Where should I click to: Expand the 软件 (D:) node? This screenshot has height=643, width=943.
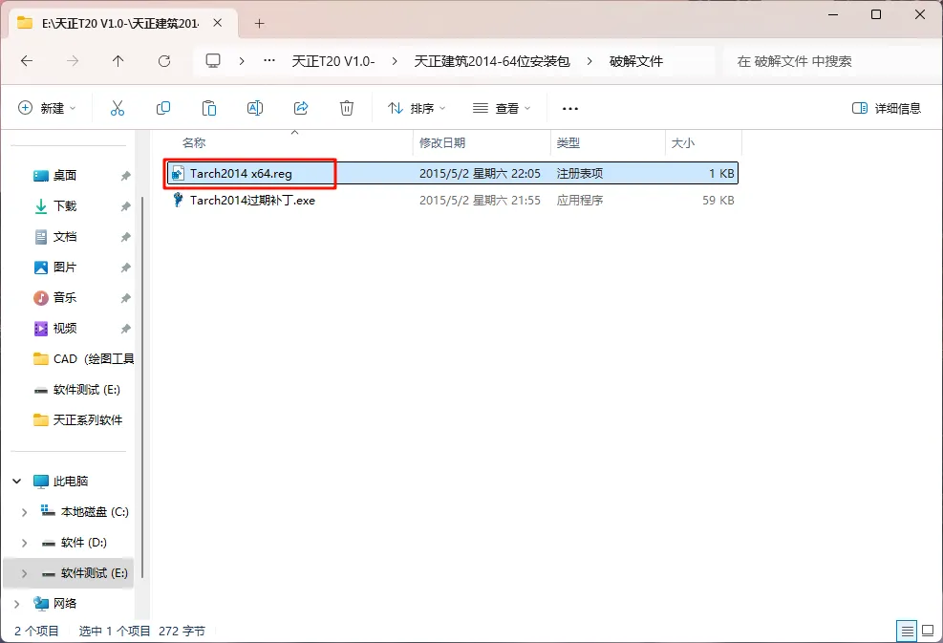(x=24, y=543)
